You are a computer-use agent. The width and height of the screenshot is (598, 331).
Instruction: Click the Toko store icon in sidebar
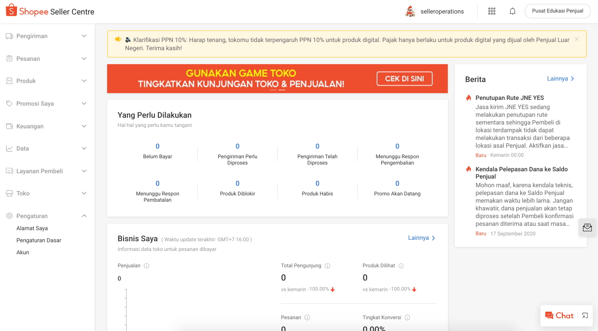pyautogui.click(x=9, y=193)
